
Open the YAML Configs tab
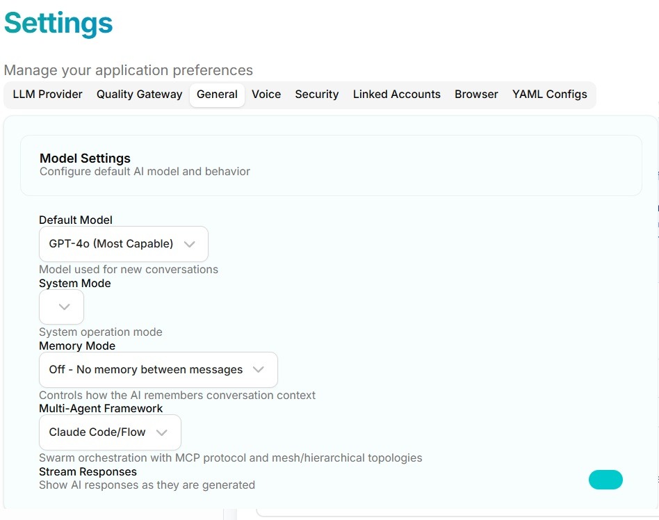pyautogui.click(x=550, y=94)
